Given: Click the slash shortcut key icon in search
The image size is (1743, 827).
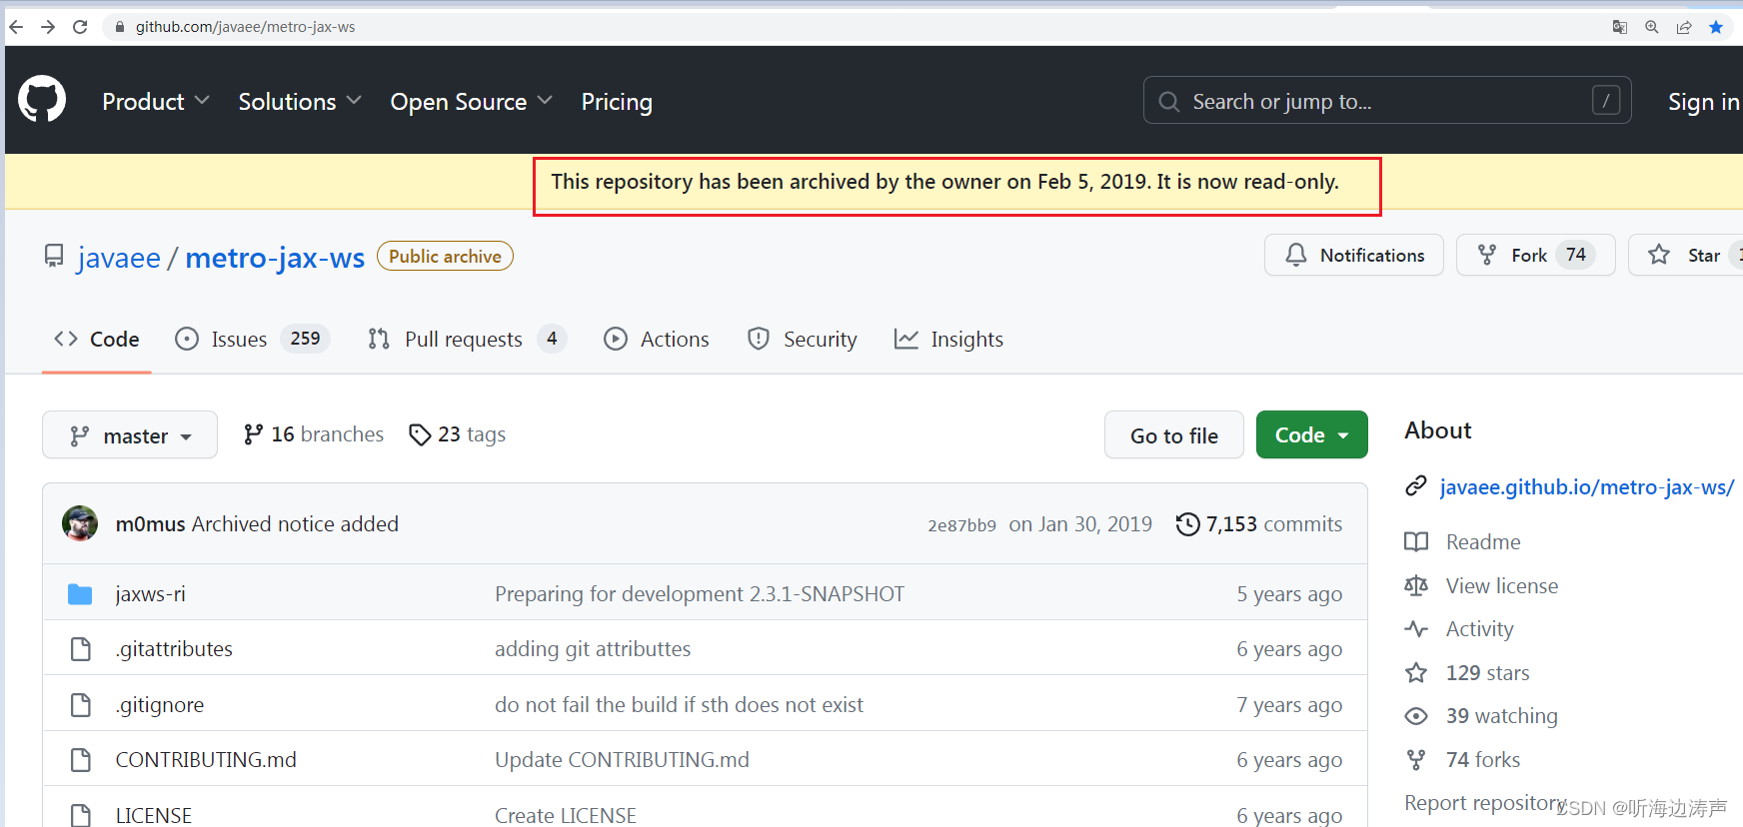Looking at the screenshot, I should (1606, 100).
